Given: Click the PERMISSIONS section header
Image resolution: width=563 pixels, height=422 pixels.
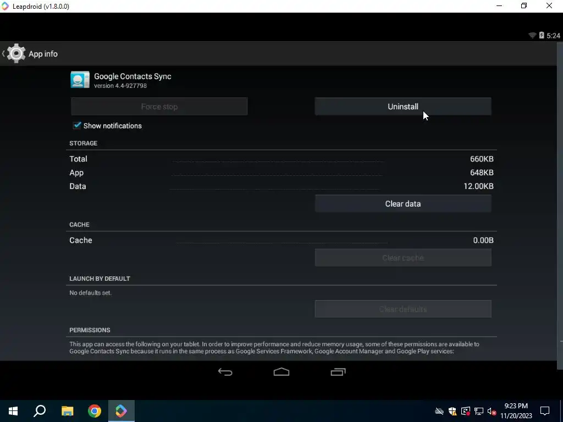Looking at the screenshot, I should pyautogui.click(x=90, y=330).
